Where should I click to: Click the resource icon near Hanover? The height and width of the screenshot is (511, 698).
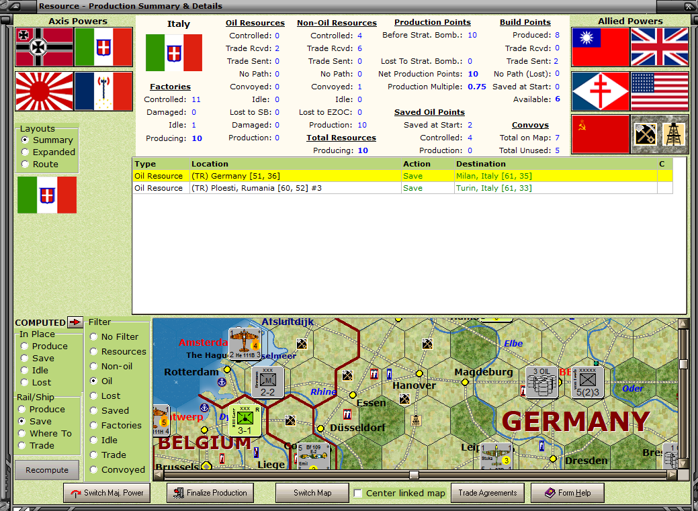(404, 399)
